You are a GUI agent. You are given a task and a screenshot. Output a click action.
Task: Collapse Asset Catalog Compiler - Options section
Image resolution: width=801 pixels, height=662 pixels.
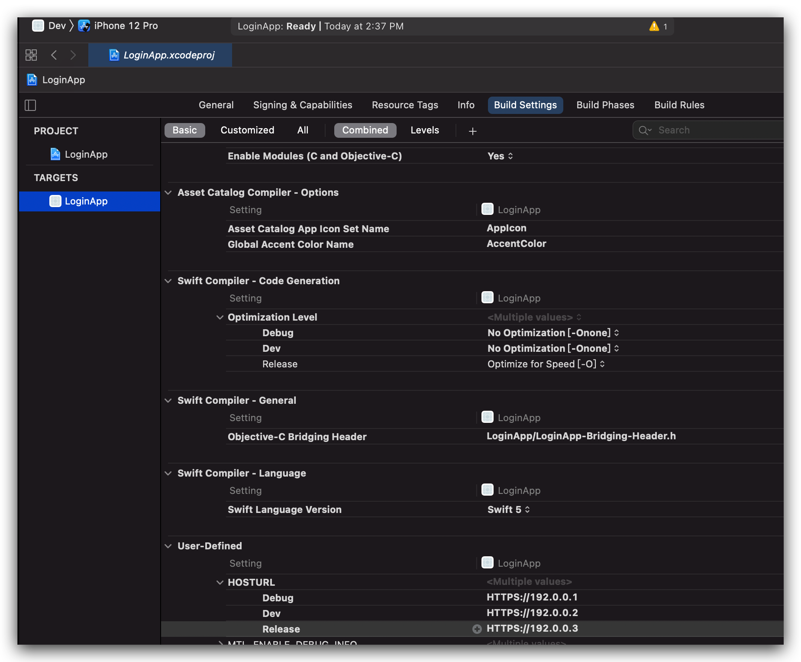pos(168,192)
